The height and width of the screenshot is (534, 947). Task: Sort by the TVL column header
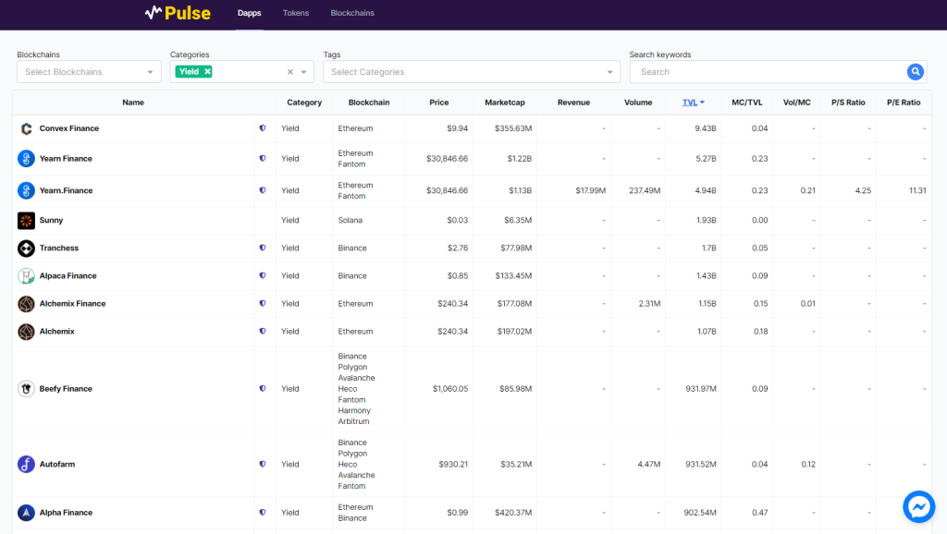693,103
